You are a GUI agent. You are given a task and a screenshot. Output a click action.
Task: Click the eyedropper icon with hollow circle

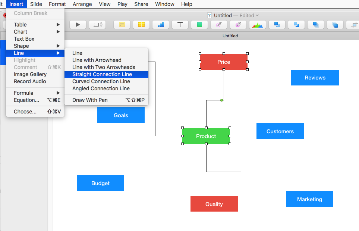(219, 25)
